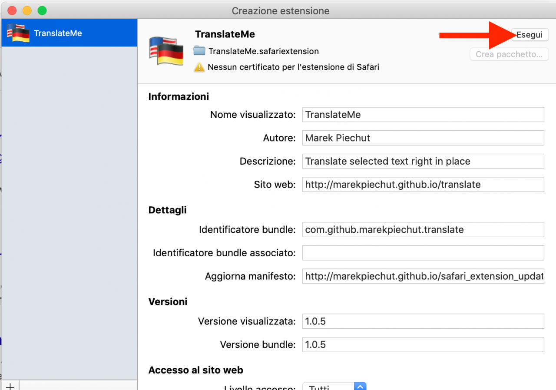Add an extension with the plus button
556x390 pixels.
tap(10, 386)
